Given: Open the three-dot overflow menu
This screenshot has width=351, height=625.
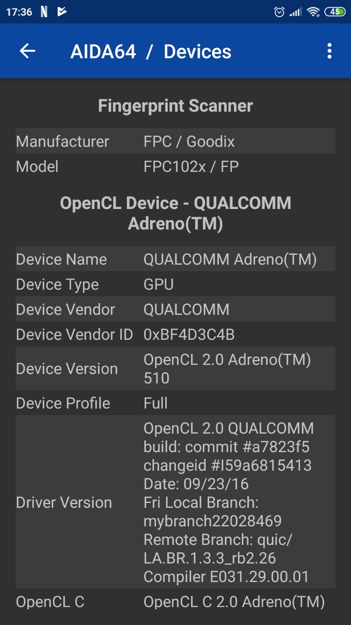Looking at the screenshot, I should tap(330, 51).
